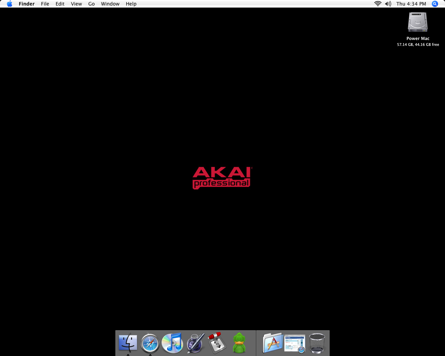Open the View menu

(x=76, y=4)
